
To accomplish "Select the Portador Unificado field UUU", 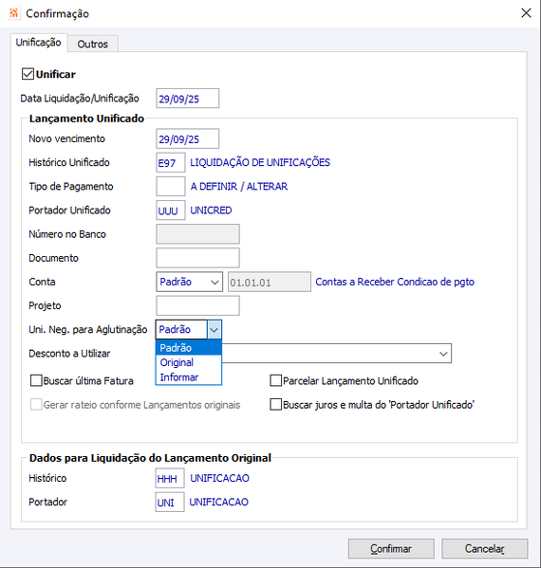I will [171, 211].
